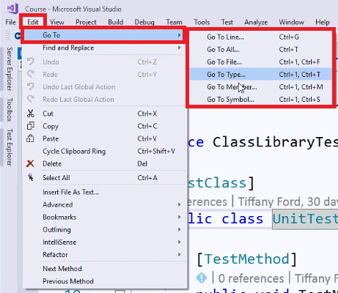Click the Redo arrow icon
Viewport: 338px width, 293px height.
[x=31, y=74]
